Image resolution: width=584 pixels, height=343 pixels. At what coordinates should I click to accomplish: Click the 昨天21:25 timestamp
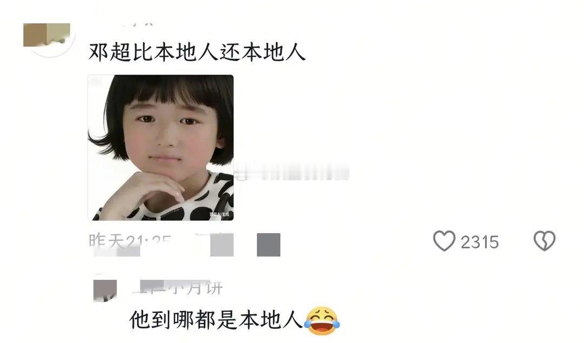click(130, 241)
